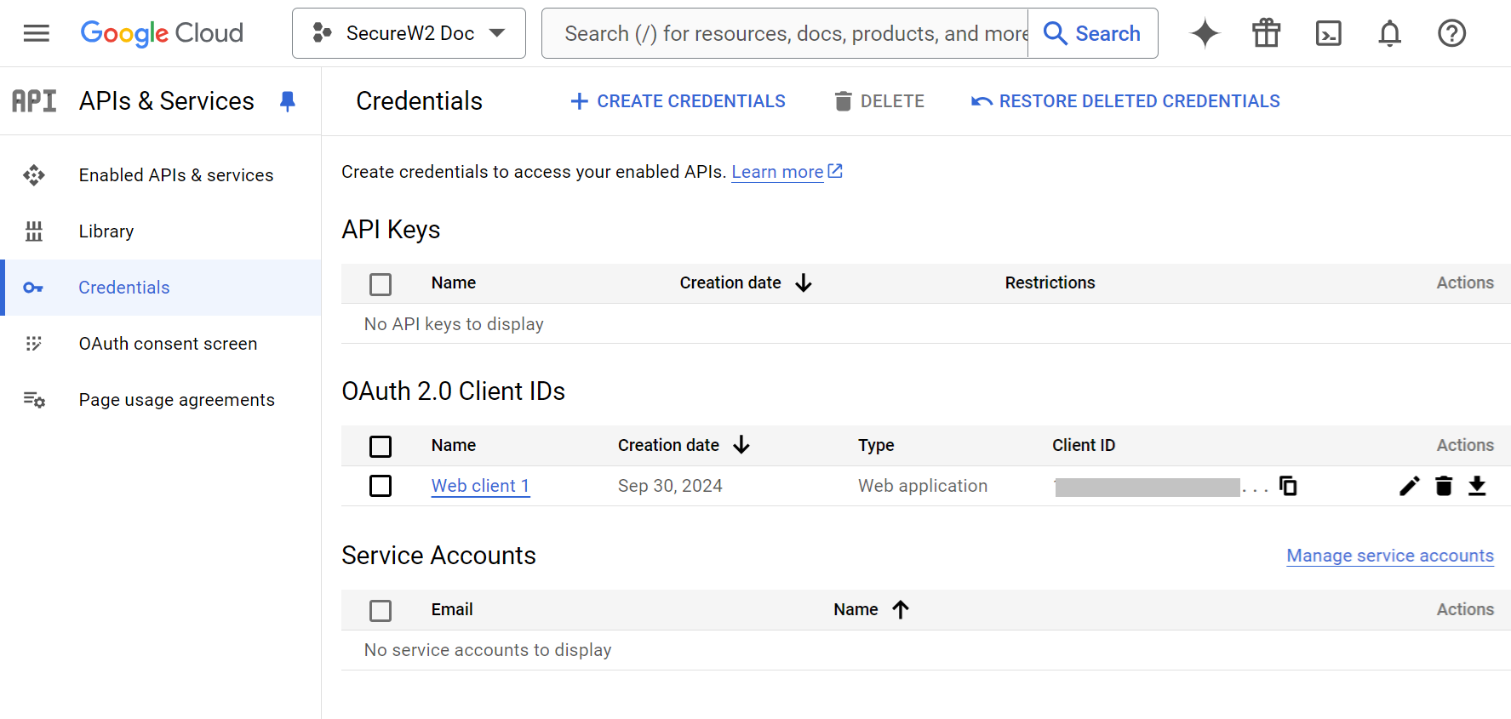Click the Manage service accounts link
The width and height of the screenshot is (1511, 719).
click(1389, 556)
